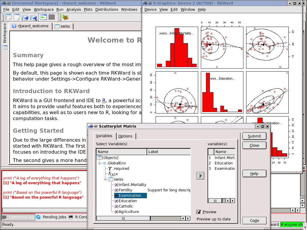Switch to the Options tab

point(126,136)
